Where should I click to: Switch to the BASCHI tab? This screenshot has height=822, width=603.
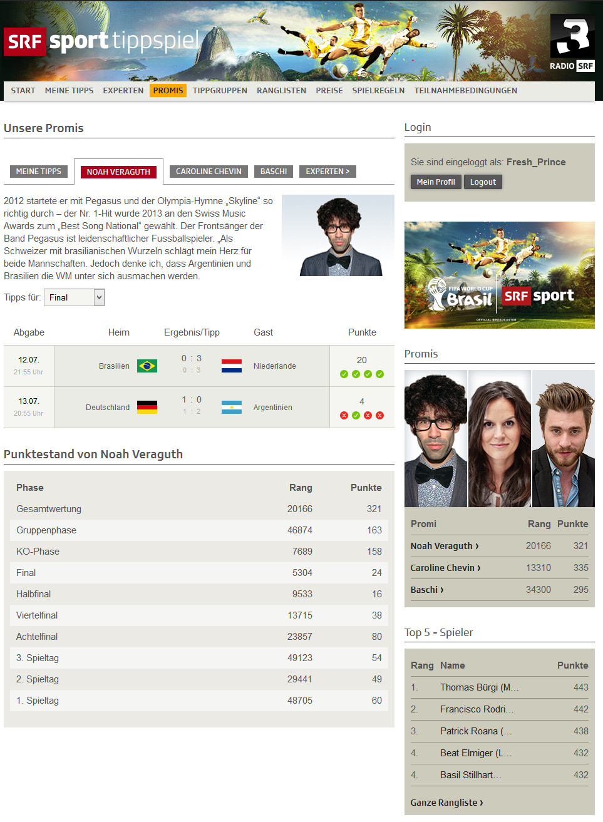pos(274,171)
